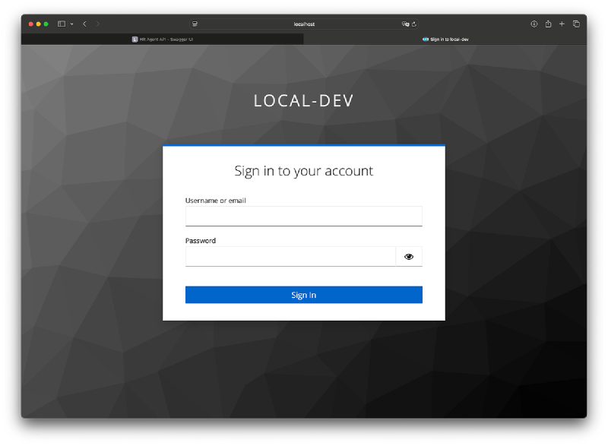Viewport: 608px width, 446px height.
Task: Click the "Username or email" label
Action: [x=216, y=201]
